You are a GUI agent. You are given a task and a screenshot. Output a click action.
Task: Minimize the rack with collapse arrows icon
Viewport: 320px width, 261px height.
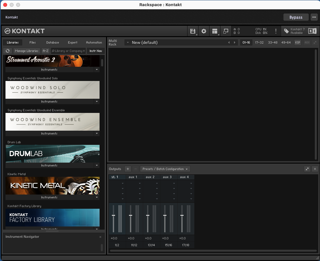click(x=315, y=42)
